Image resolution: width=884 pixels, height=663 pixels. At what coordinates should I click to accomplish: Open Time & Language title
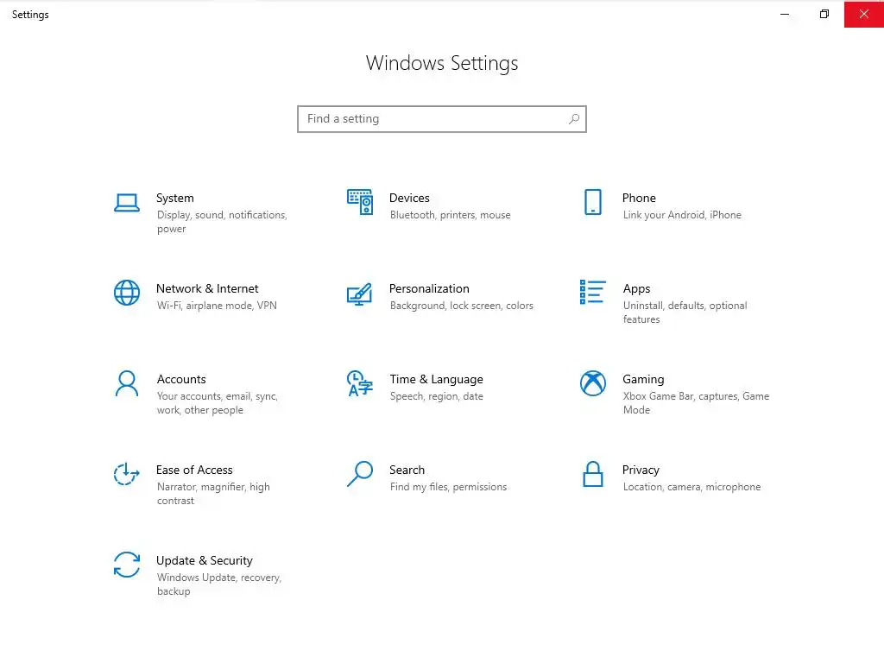tap(436, 380)
